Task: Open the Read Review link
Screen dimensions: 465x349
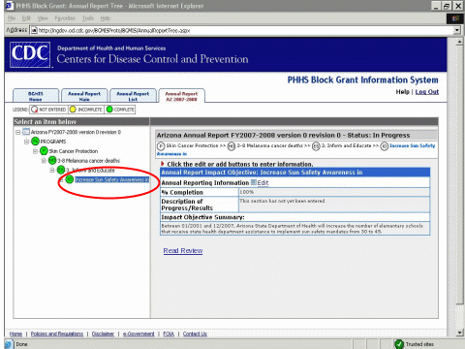Action: [183, 250]
